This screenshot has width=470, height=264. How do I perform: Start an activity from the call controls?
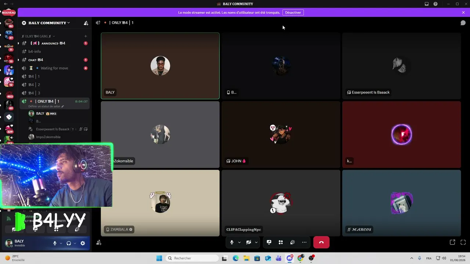pos(281,242)
